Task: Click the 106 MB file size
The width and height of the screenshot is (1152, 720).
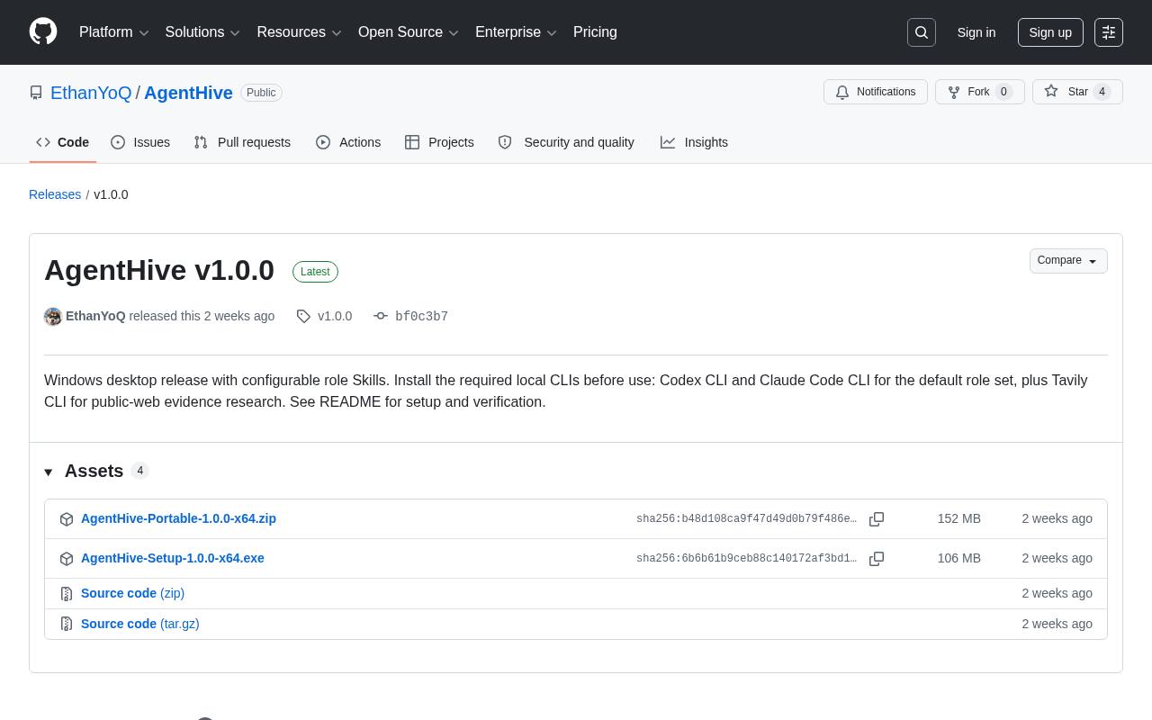Action: pyautogui.click(x=959, y=559)
